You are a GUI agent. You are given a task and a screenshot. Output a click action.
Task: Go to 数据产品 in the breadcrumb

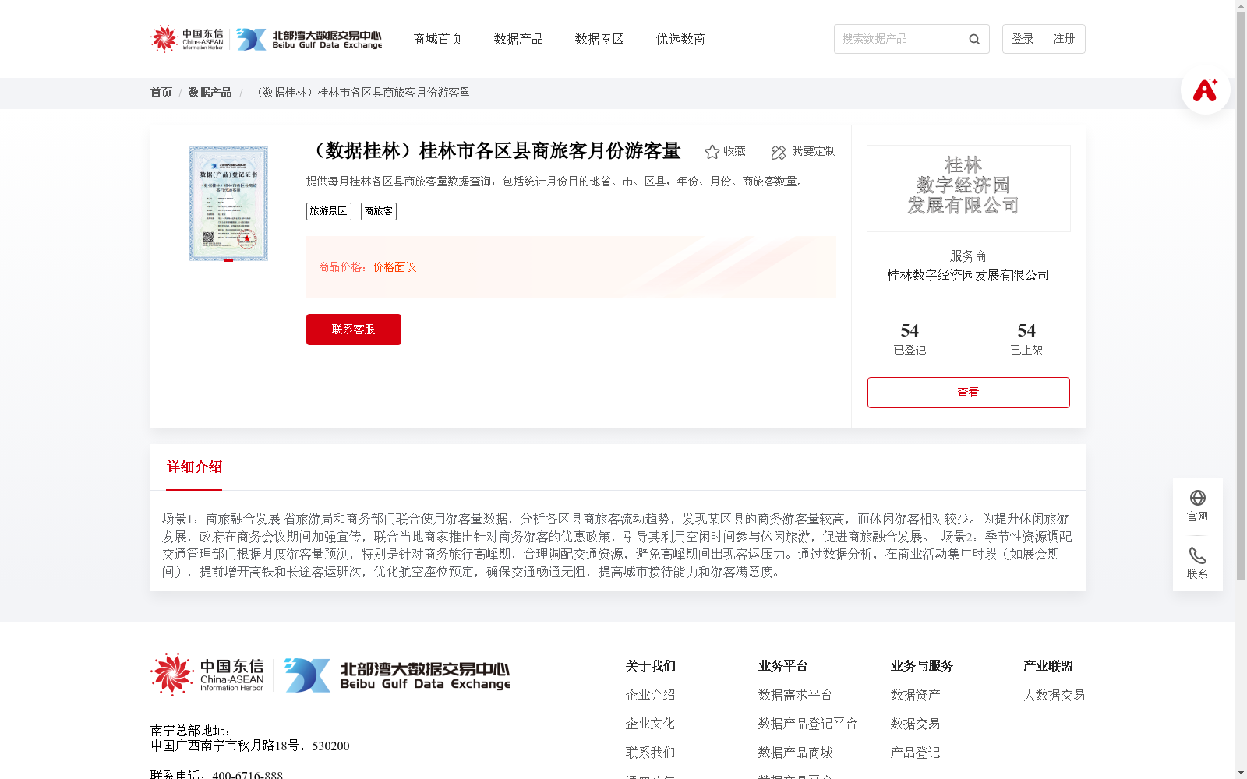(x=210, y=93)
